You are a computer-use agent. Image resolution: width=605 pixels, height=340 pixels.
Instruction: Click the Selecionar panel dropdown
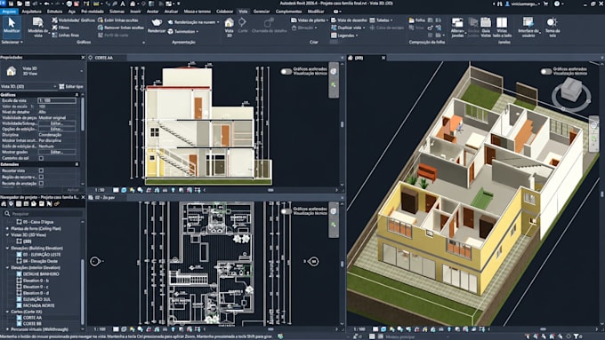click(12, 42)
